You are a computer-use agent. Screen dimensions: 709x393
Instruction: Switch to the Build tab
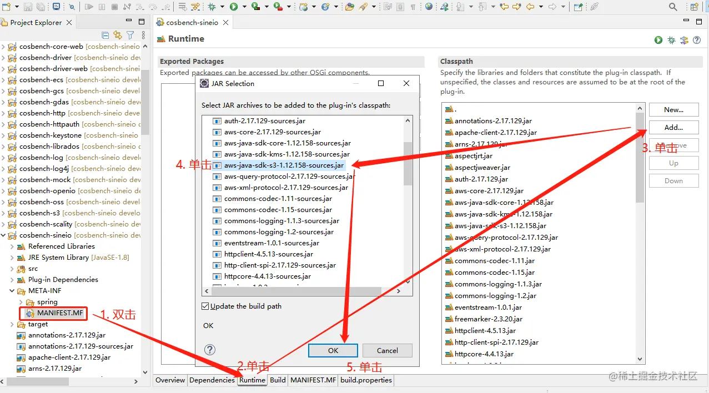click(278, 380)
